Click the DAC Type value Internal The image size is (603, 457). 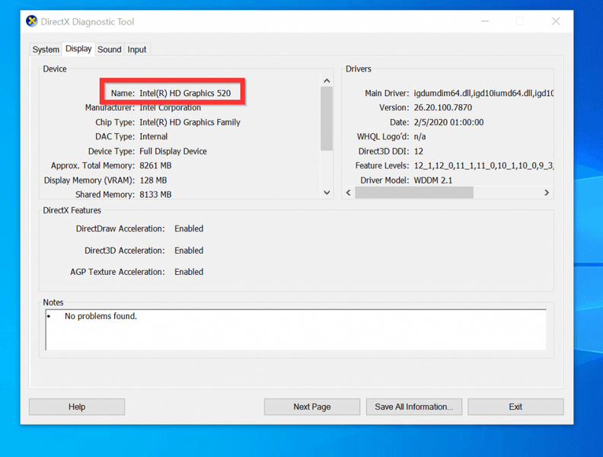point(154,136)
